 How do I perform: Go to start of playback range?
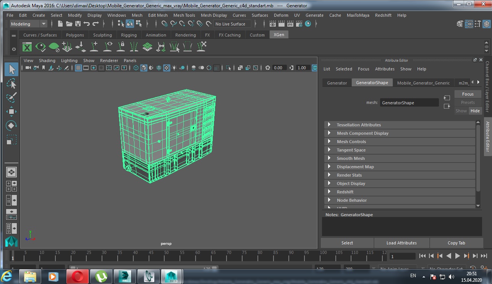point(422,256)
